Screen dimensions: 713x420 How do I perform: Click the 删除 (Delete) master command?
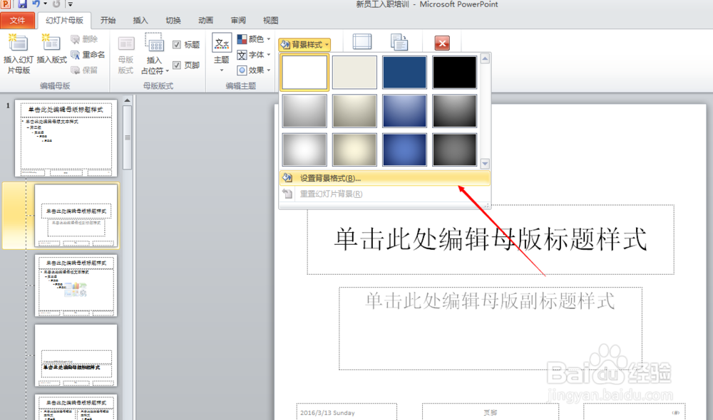click(85, 39)
